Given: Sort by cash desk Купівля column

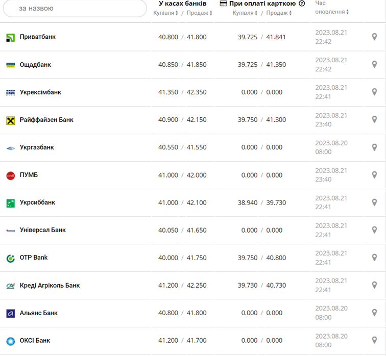Looking at the screenshot, I should 166,13.
